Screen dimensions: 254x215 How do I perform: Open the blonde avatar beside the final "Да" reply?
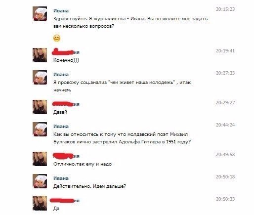(x=40, y=203)
